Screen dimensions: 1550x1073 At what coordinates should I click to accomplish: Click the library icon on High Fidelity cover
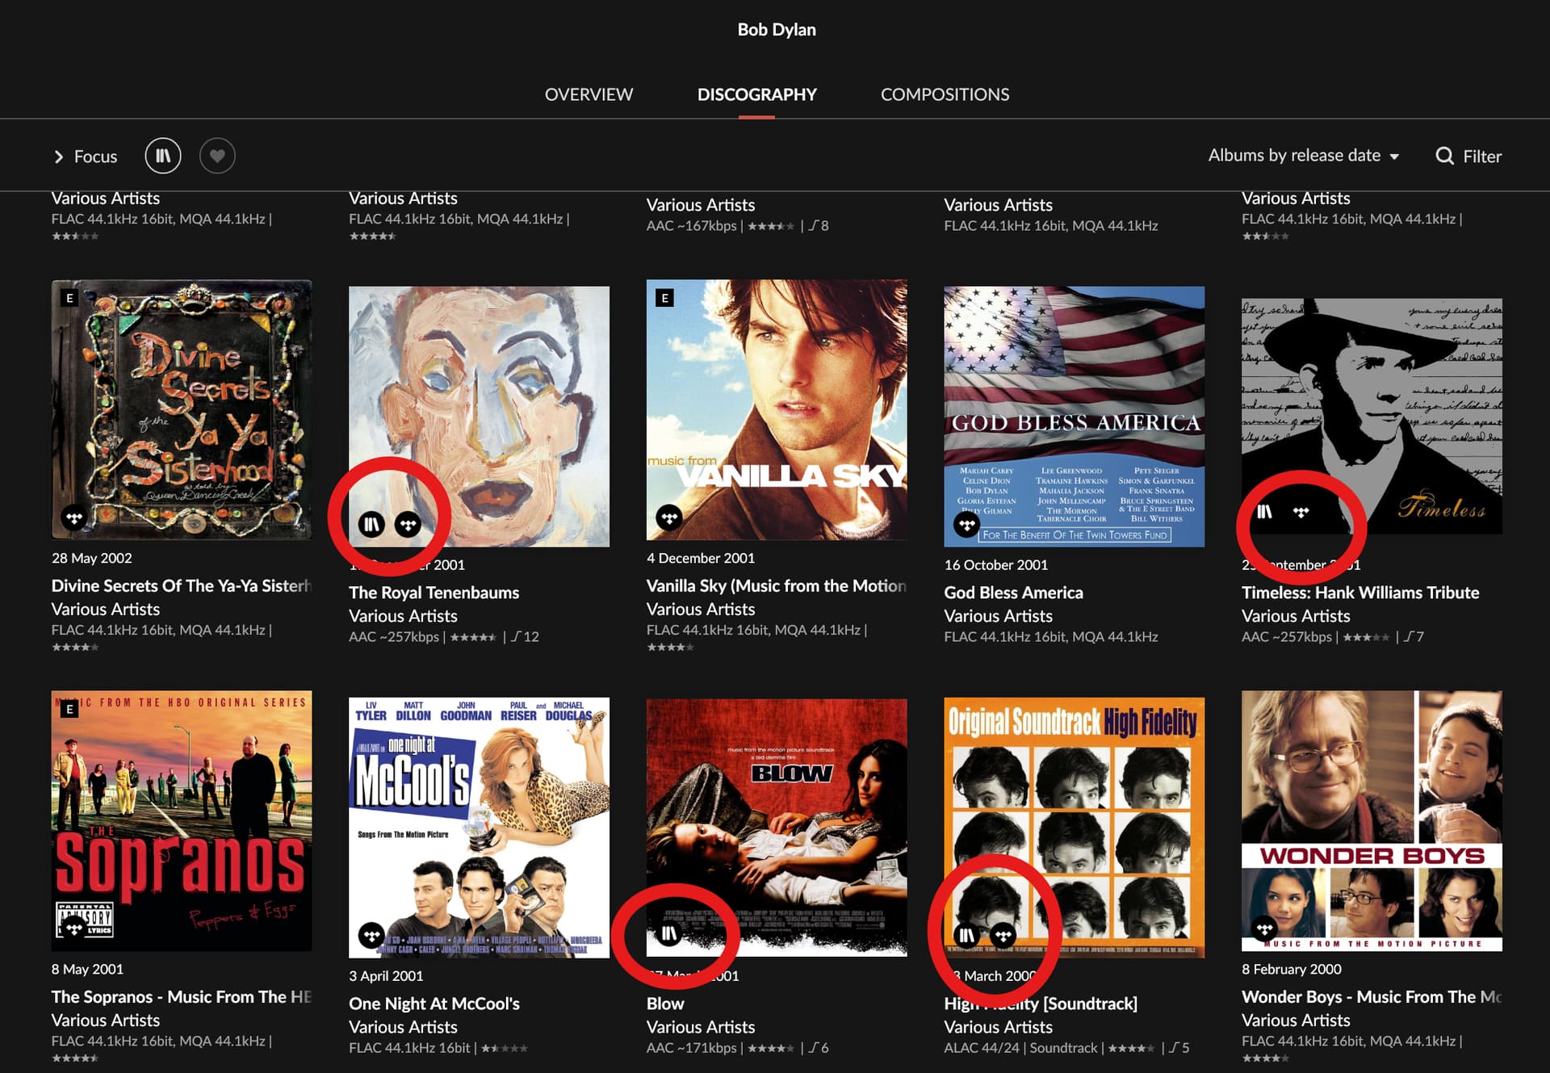click(966, 936)
